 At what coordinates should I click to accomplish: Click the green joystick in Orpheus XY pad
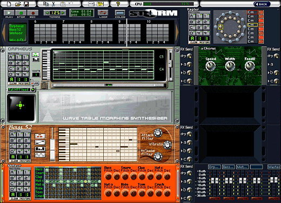20,106
